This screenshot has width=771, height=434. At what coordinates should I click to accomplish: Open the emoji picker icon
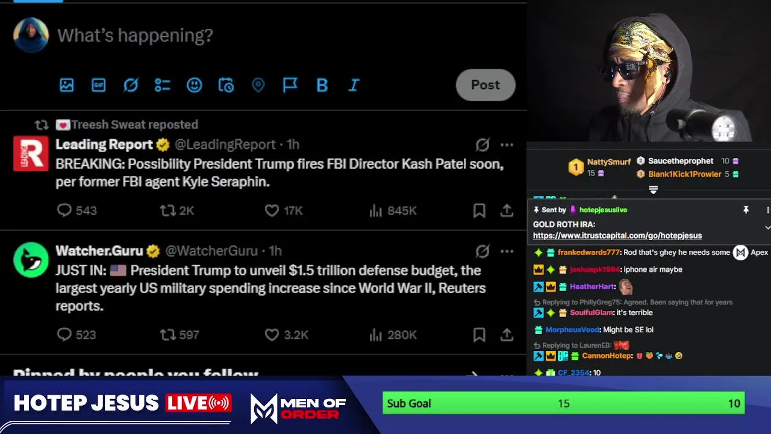point(194,85)
